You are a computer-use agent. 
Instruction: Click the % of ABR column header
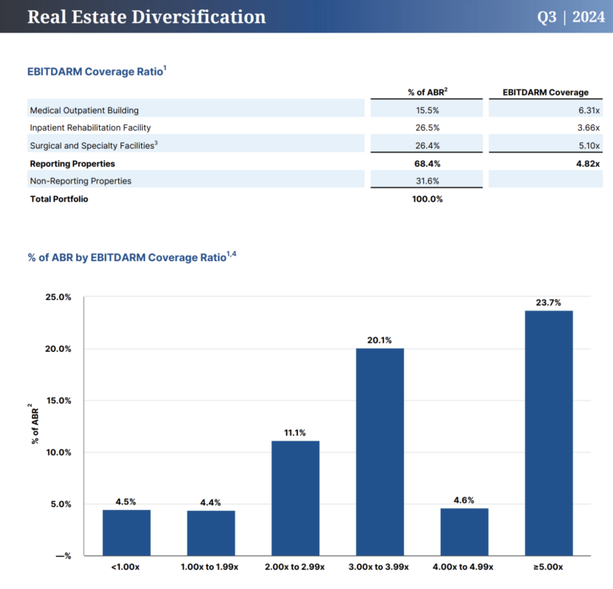click(427, 93)
